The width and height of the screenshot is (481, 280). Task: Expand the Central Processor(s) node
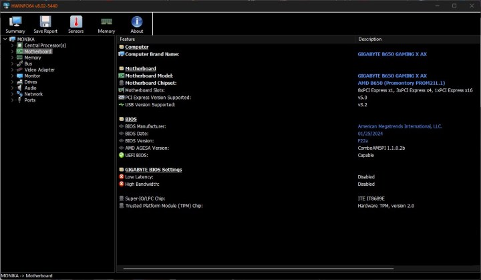pos(11,45)
